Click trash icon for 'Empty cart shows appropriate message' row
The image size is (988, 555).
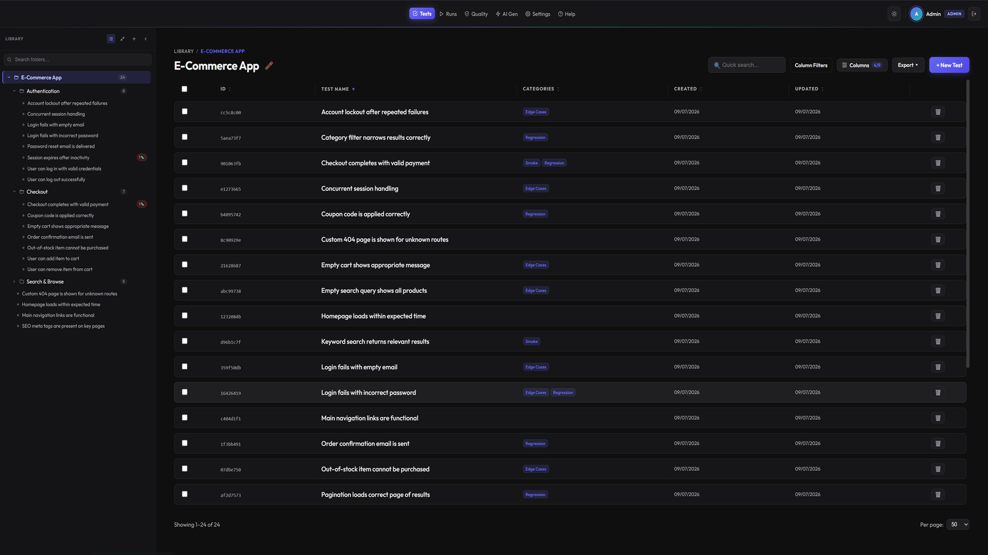[938, 265]
